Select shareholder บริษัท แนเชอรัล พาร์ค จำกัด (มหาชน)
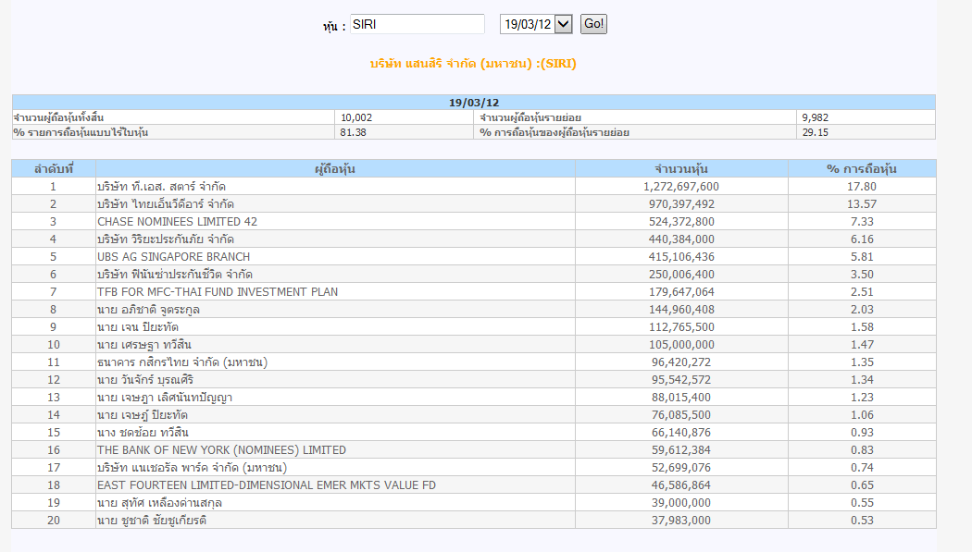The height and width of the screenshot is (552, 972). [x=193, y=468]
